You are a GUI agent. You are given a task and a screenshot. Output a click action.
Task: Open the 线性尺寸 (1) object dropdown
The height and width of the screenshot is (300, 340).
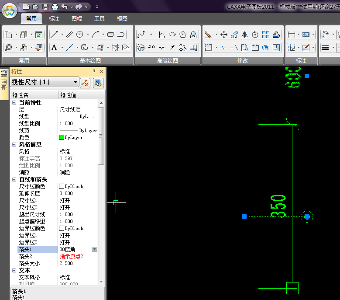click(76, 82)
